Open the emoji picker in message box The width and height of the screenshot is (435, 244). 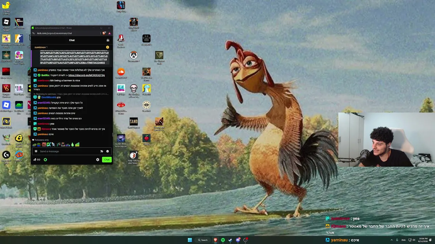tap(107, 151)
